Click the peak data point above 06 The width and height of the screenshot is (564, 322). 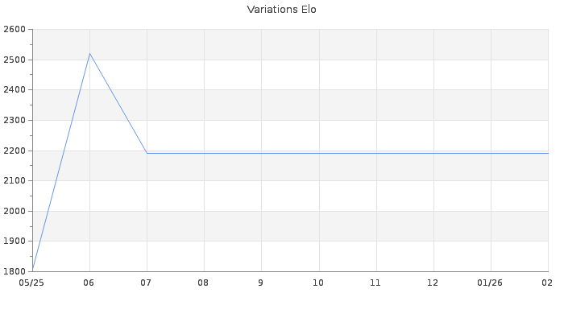pyautogui.click(x=89, y=54)
